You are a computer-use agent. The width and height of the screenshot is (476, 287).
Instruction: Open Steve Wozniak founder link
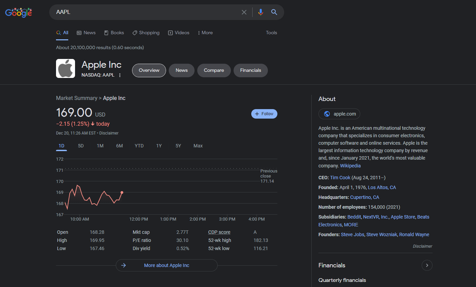pos(382,234)
